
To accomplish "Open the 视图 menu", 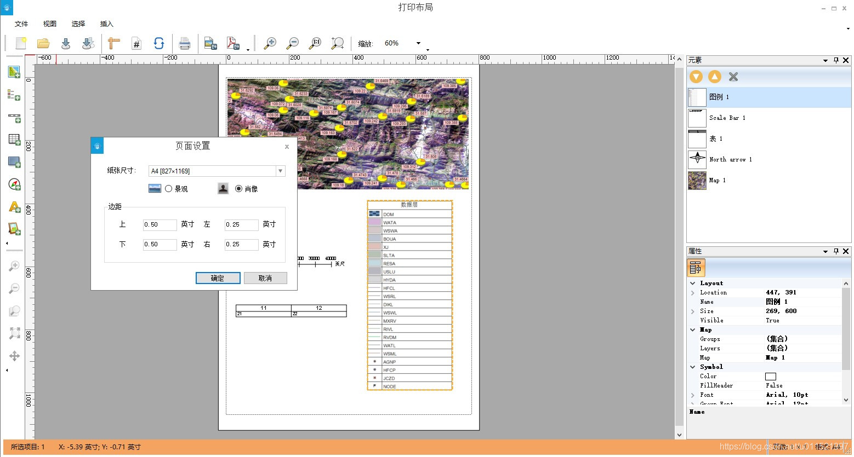I will click(x=50, y=24).
